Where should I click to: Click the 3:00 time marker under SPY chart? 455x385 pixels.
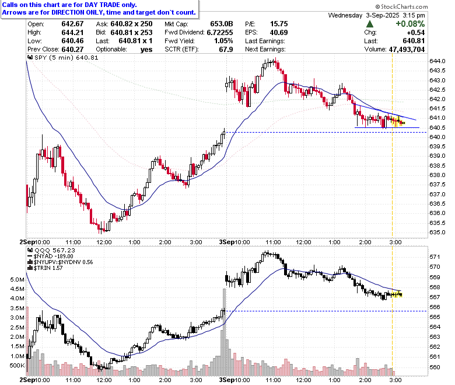[395, 242]
